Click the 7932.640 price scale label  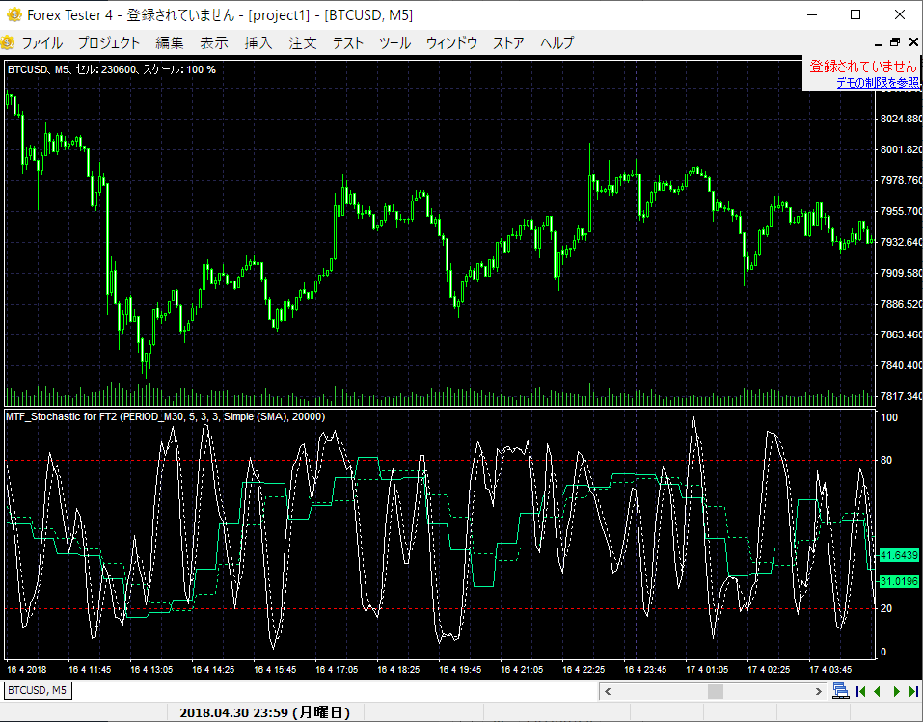click(x=900, y=242)
